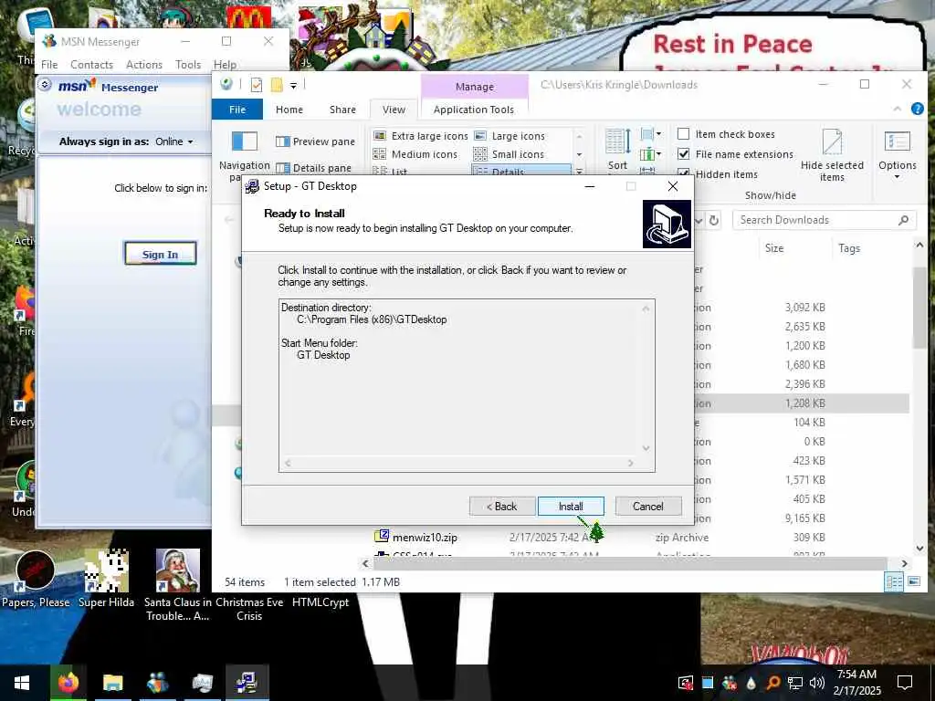Click the MSN Messenger taskbar icon
Viewport: 935px width, 701px height.
coord(157,683)
